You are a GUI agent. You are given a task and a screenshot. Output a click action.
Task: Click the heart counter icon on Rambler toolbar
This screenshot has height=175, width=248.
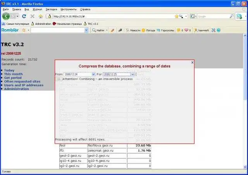click(x=188, y=30)
